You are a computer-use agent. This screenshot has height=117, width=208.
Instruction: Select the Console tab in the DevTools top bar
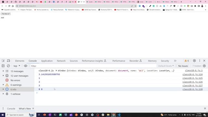point(32,61)
